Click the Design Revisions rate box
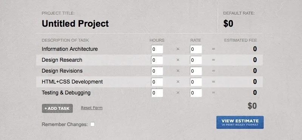The image size is (302, 140). (x=196, y=71)
